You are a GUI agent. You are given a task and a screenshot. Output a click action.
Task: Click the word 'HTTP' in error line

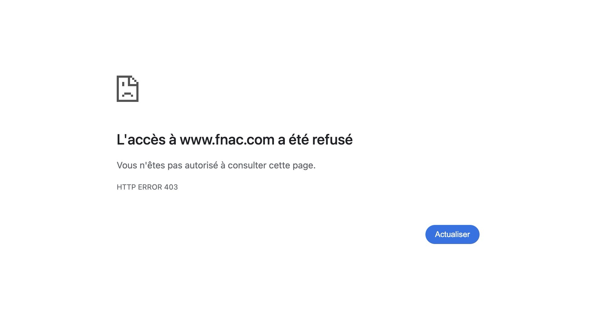coord(126,187)
